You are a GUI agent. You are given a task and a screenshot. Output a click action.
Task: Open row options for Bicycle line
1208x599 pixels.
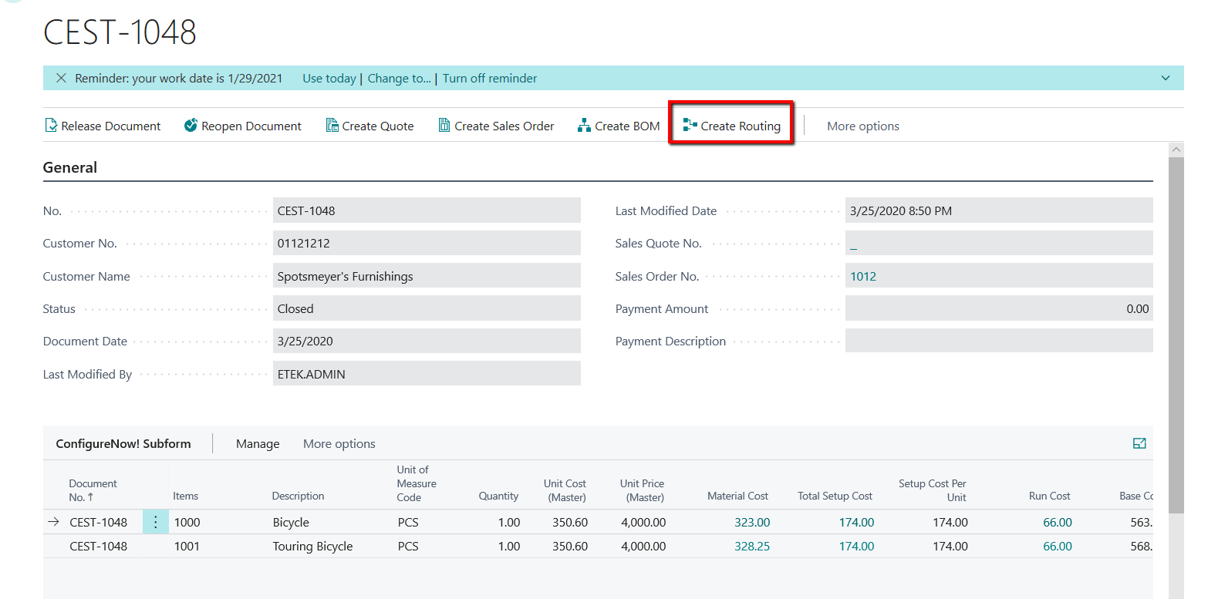click(155, 522)
